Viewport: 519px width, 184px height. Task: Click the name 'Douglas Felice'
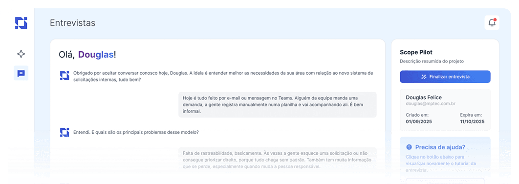(x=424, y=97)
